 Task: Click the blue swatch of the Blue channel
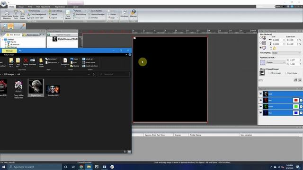295,113
